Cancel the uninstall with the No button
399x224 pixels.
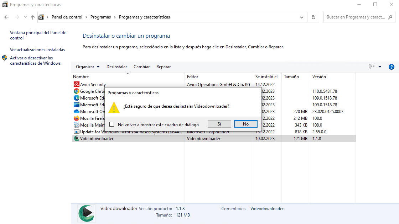(246, 124)
